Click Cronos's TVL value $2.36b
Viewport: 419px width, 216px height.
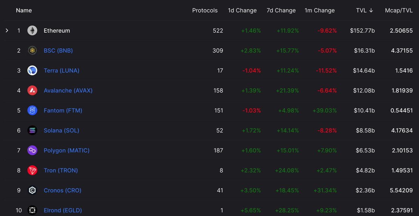(366, 190)
